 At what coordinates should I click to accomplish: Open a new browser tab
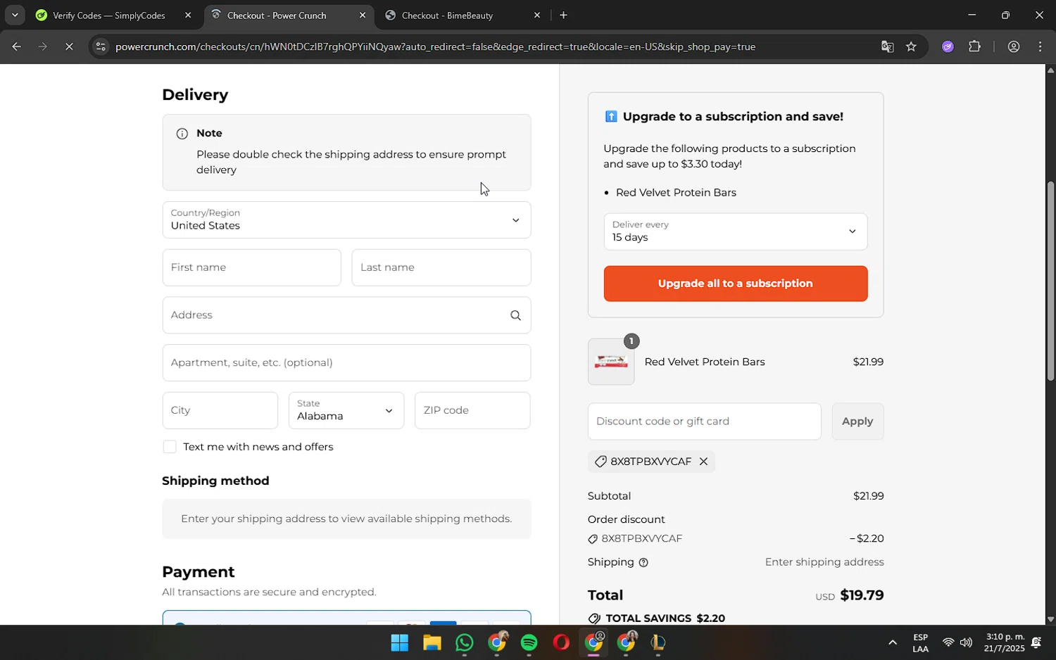563,15
